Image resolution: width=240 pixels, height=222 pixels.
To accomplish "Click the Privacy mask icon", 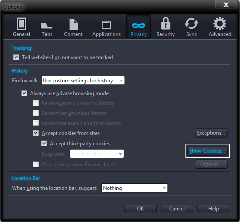I will (x=139, y=26).
